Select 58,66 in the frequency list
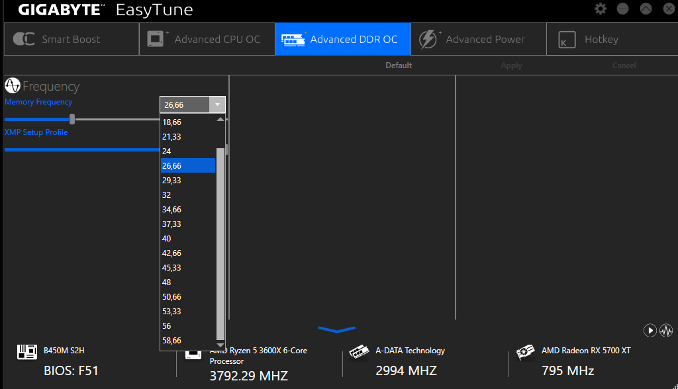Screen dimensions: 678x389 (x=188, y=341)
